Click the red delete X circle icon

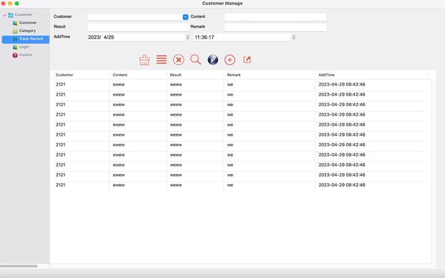click(179, 60)
